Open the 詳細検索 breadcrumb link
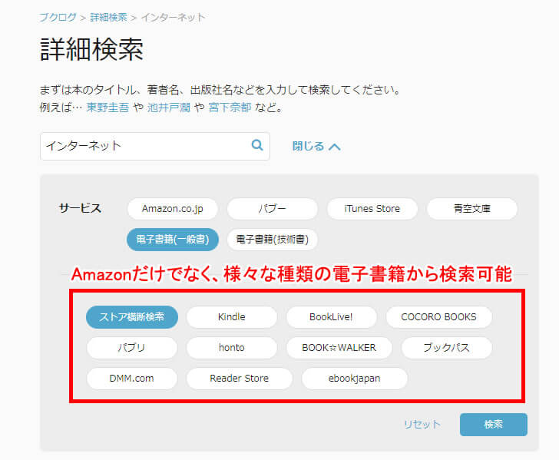Viewport: 559px width, 460px height. (x=108, y=17)
